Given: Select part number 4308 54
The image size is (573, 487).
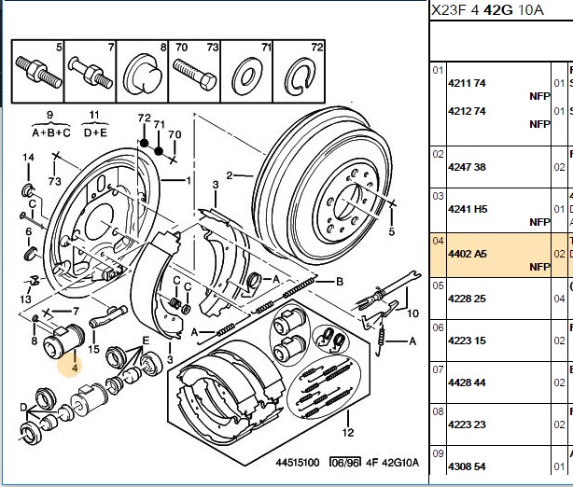Looking at the screenshot, I should pos(467,466).
